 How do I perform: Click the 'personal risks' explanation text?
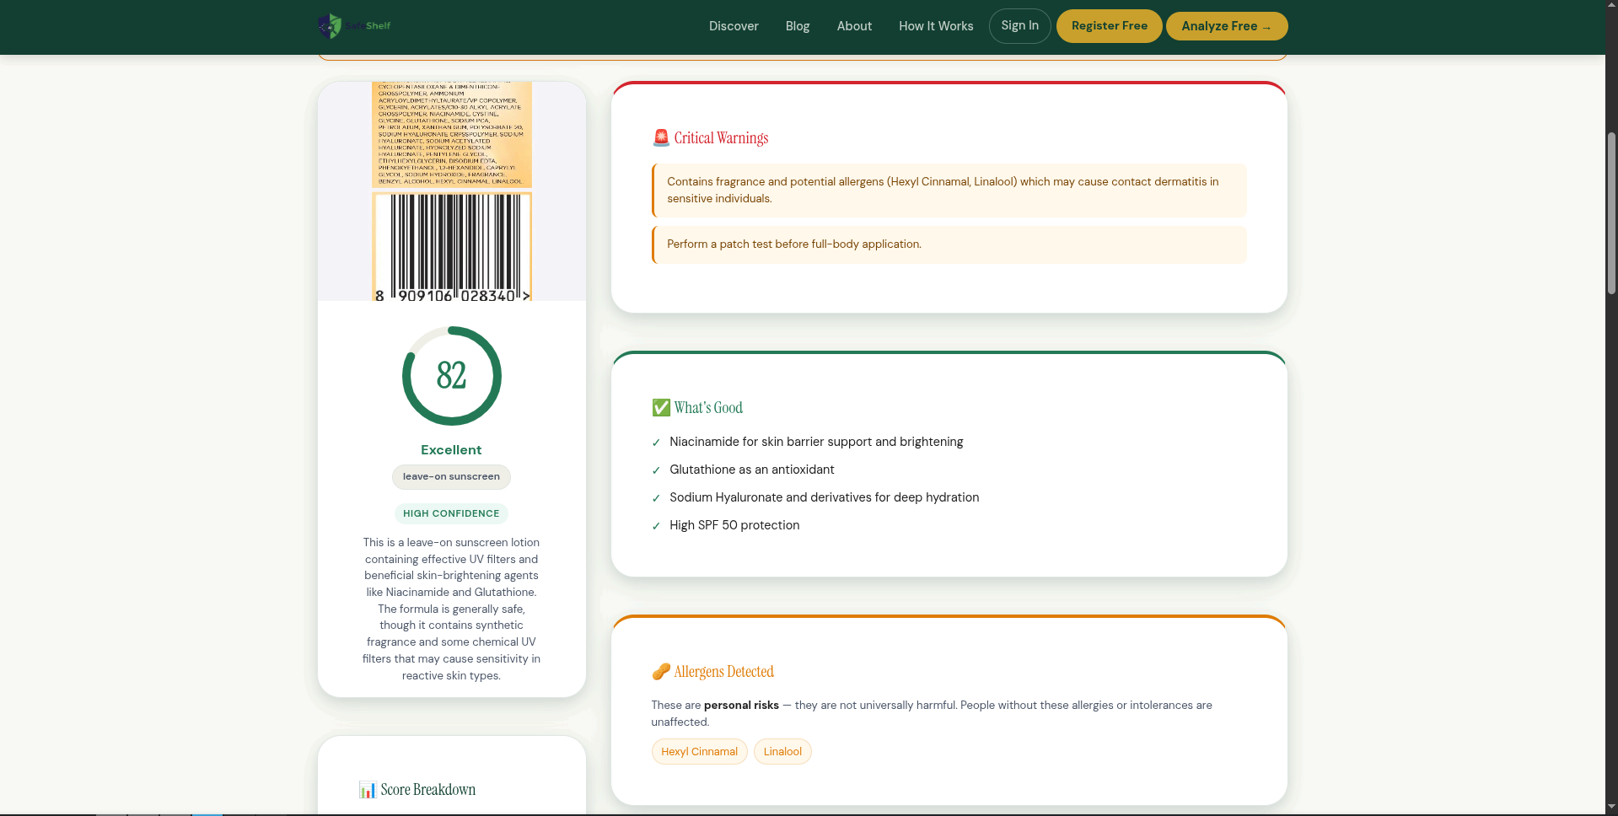coord(932,713)
